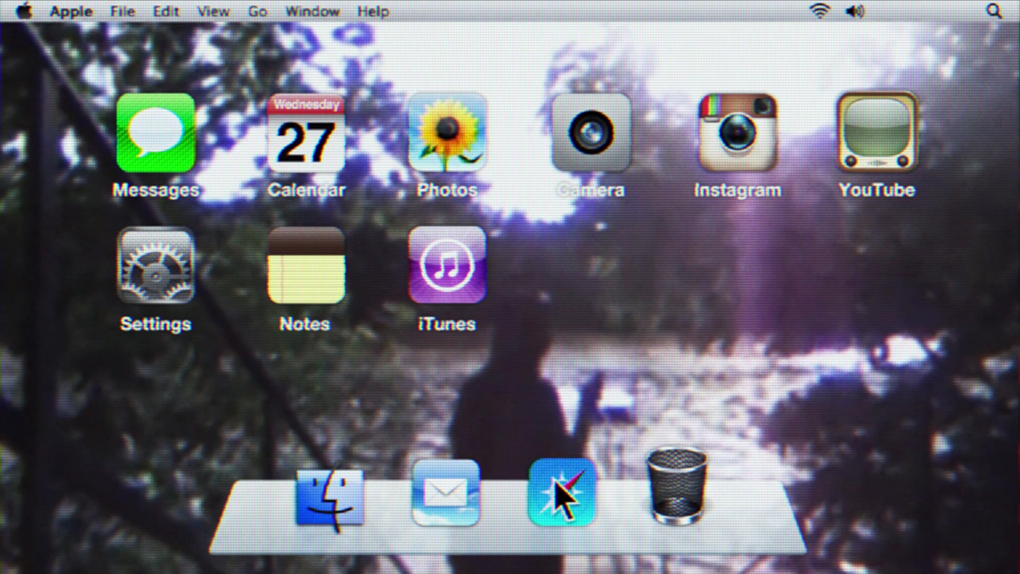
Task: Open the Messages app icon
Action: tap(156, 133)
